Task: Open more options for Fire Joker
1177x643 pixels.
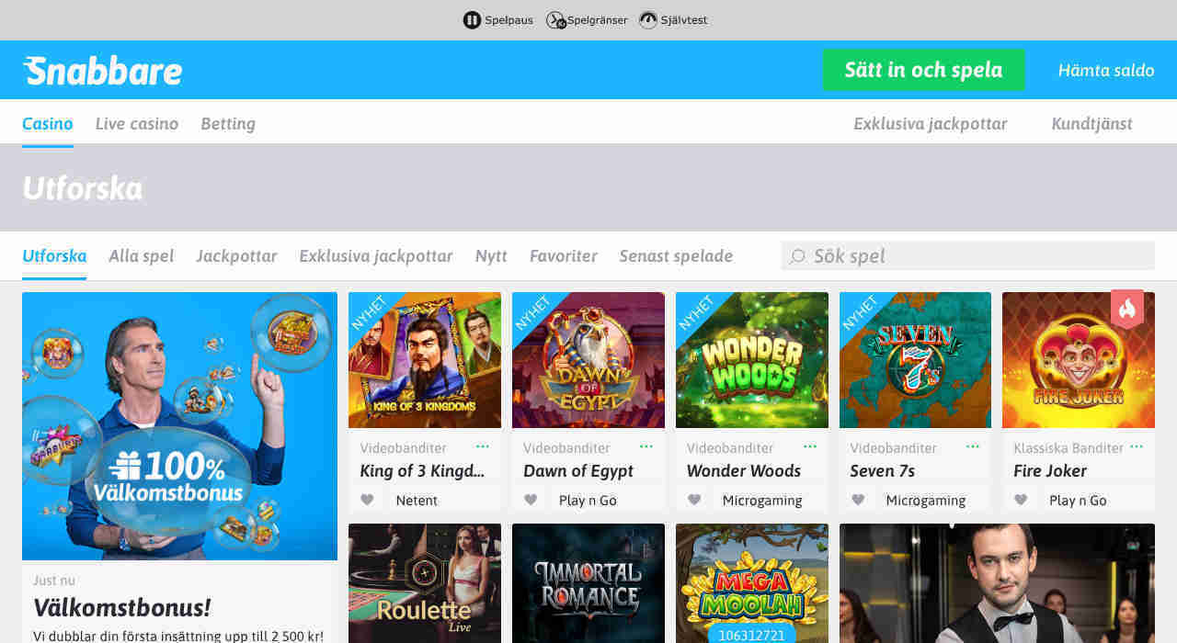Action: (x=1137, y=446)
